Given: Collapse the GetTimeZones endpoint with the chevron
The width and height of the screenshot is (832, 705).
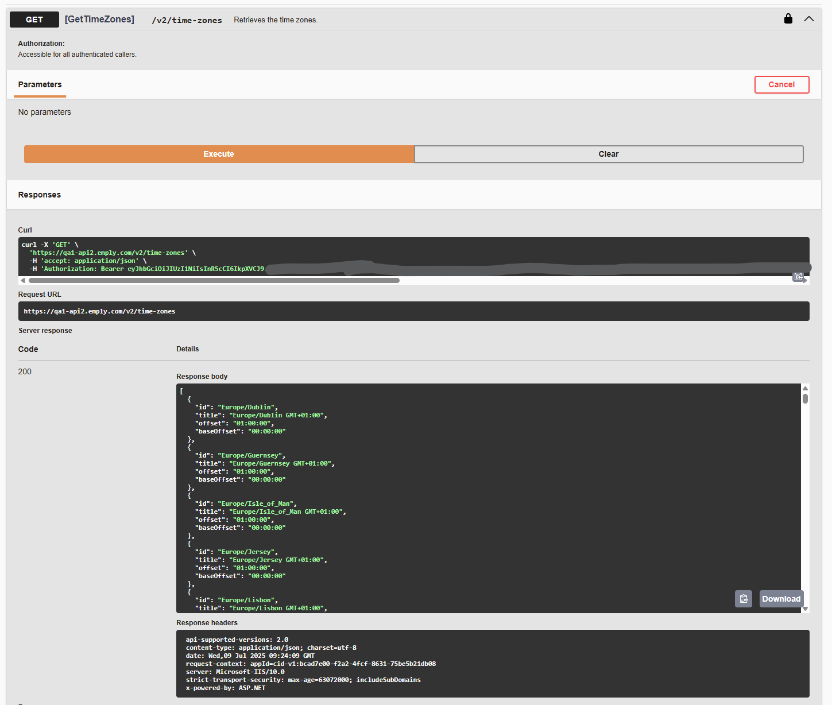Looking at the screenshot, I should [x=809, y=19].
